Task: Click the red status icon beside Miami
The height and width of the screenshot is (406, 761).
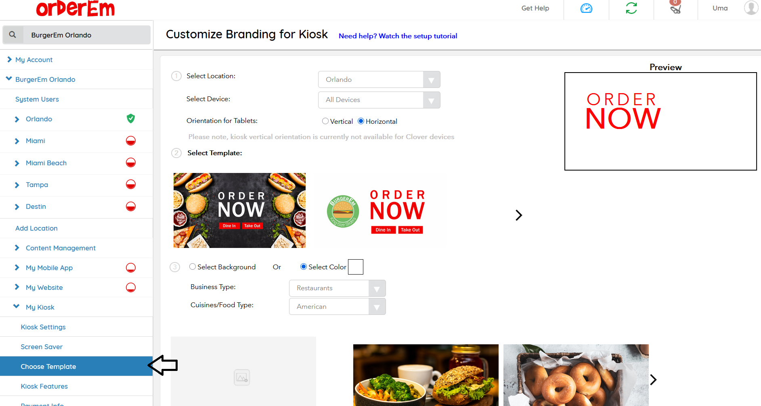Action: click(131, 141)
